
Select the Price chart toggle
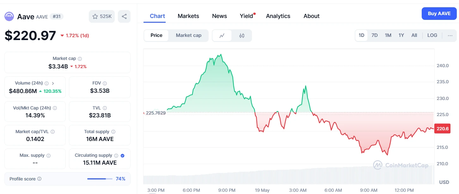pyautogui.click(x=156, y=35)
